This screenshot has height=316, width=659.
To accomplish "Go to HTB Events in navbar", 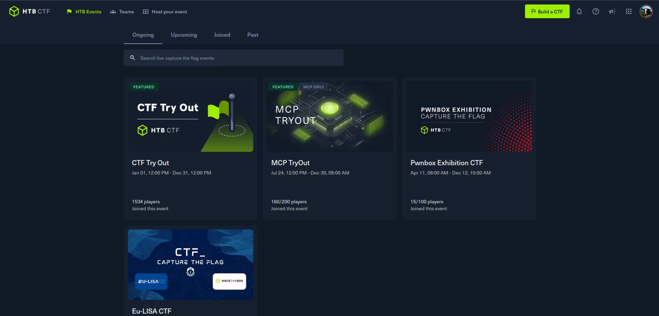I will (x=84, y=12).
